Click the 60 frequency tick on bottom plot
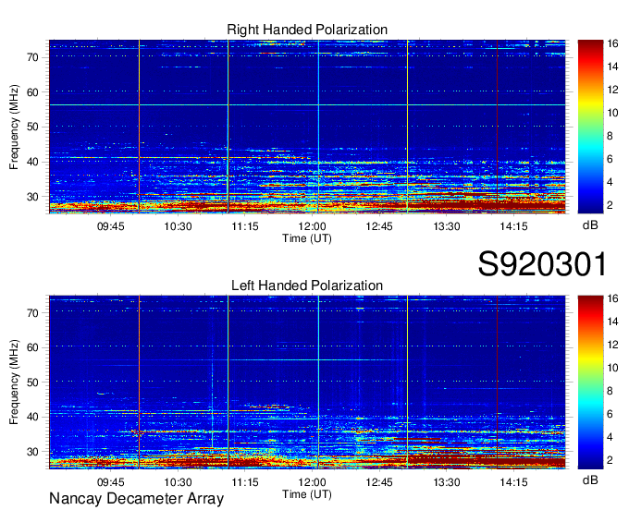629x510 pixels. pyautogui.click(x=33, y=347)
